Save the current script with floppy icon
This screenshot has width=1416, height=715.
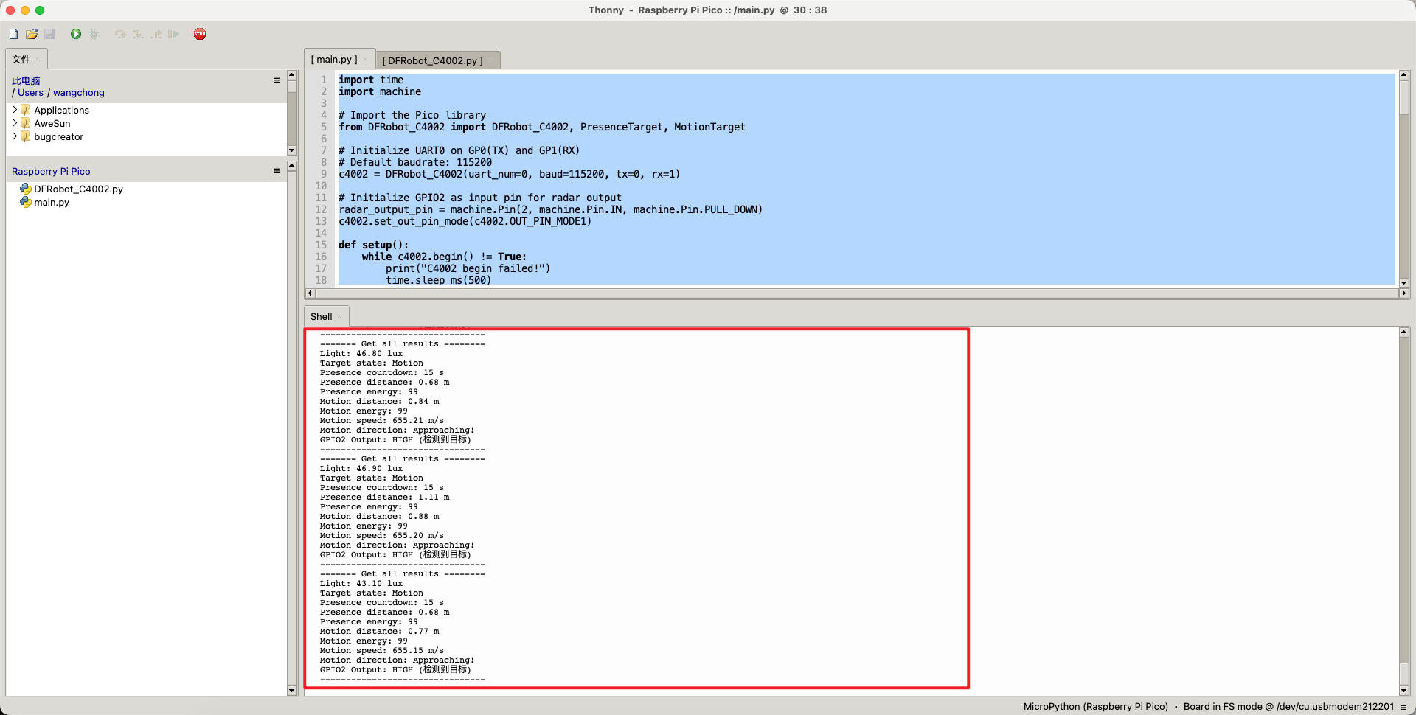[49, 34]
